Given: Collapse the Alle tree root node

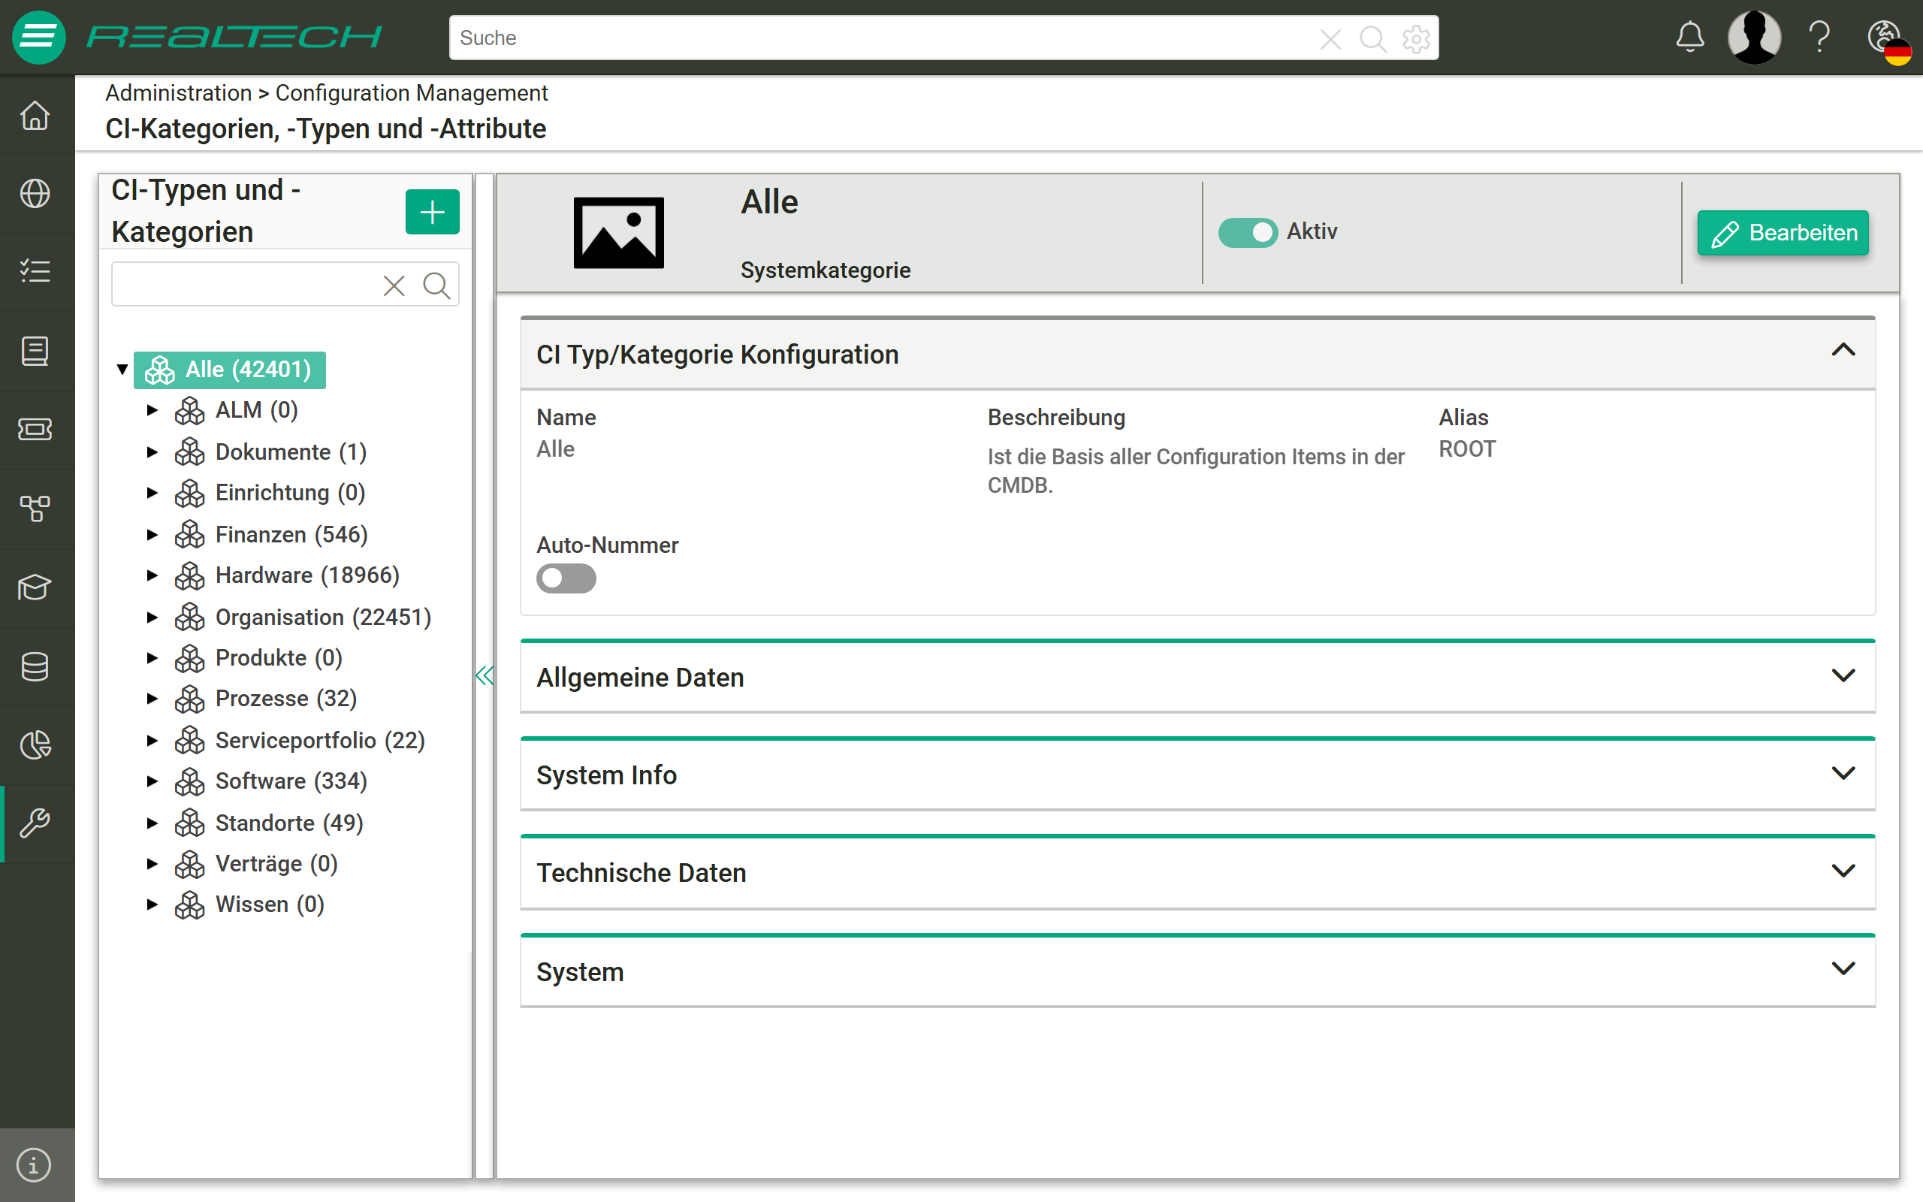Looking at the screenshot, I should [122, 369].
